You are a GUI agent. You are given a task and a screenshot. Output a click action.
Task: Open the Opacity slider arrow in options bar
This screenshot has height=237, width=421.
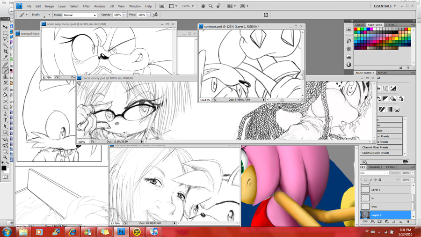click(x=124, y=15)
